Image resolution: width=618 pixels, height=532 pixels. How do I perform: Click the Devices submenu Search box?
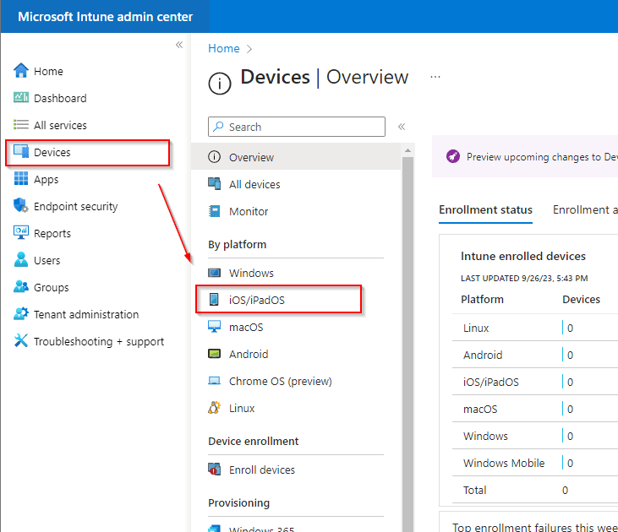pos(297,127)
